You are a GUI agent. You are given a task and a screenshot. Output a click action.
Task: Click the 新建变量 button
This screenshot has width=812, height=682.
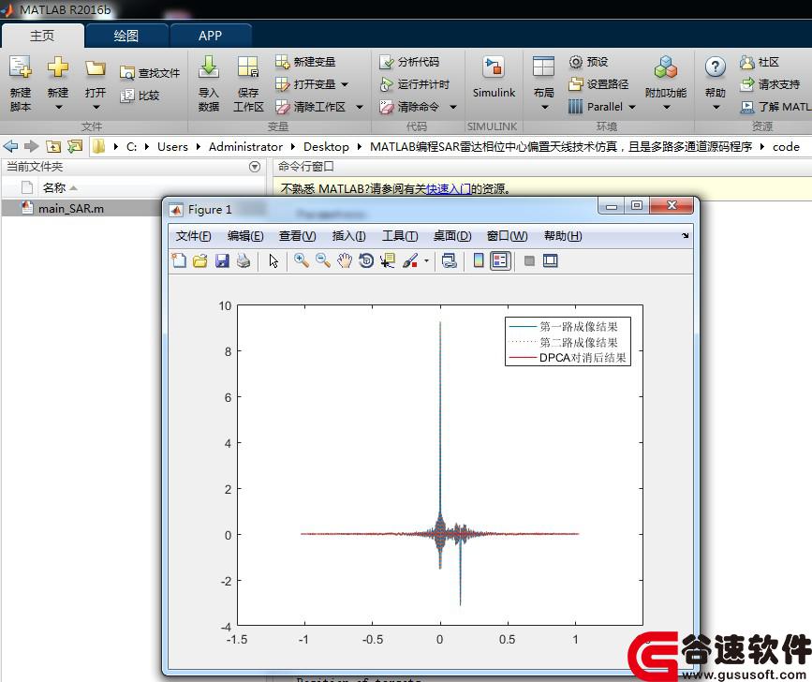pos(305,62)
